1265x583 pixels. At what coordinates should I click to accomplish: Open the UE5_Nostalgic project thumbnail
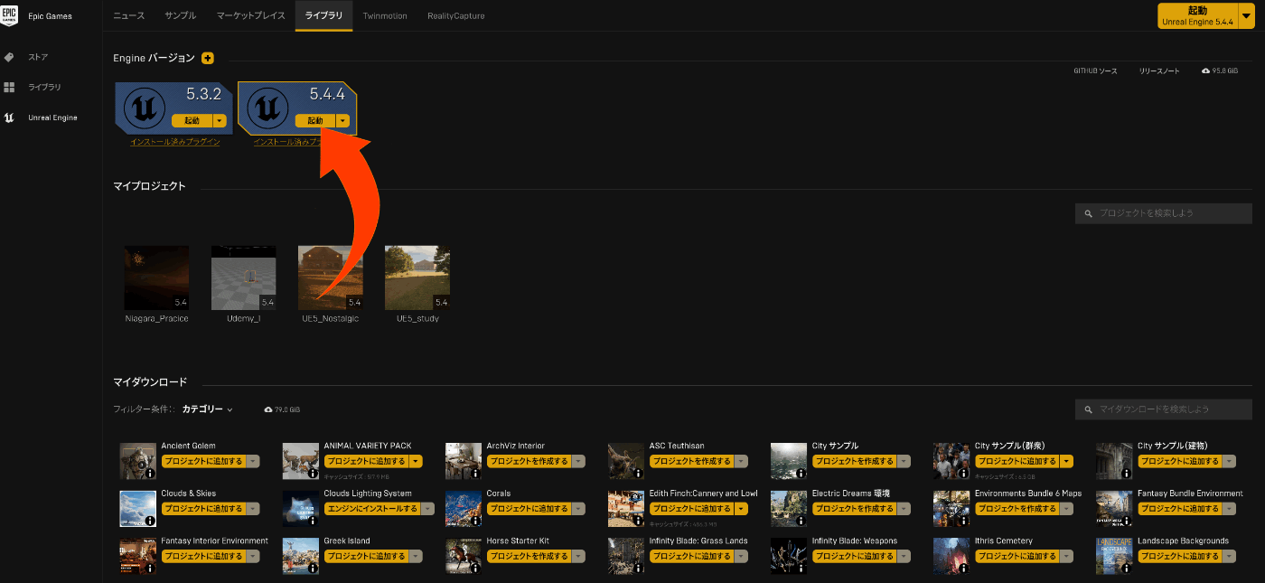[x=331, y=277]
